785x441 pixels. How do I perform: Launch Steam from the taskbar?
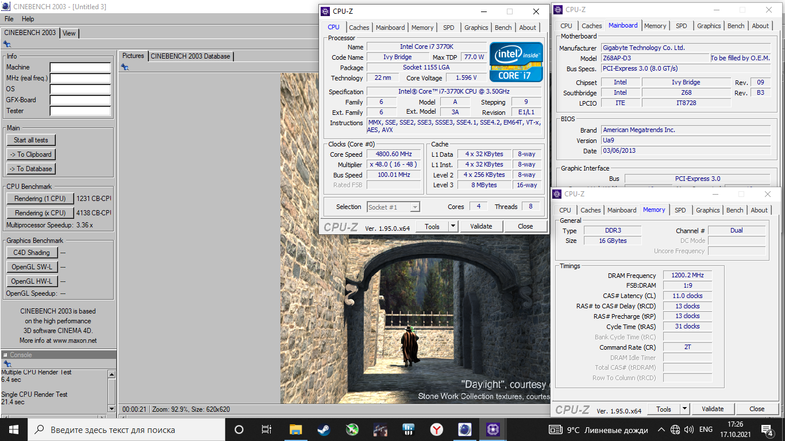(x=324, y=430)
